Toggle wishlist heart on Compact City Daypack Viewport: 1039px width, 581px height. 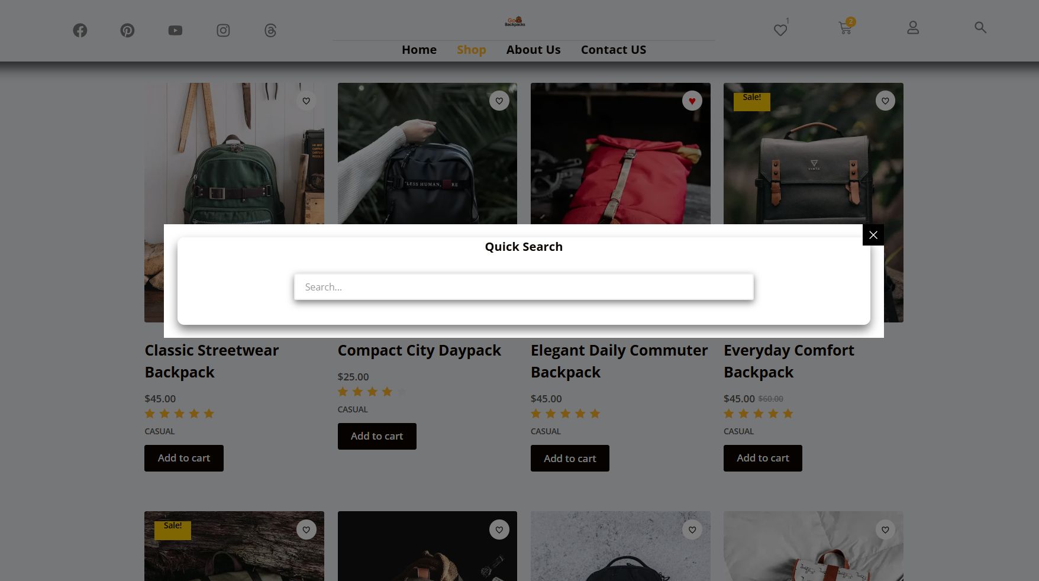pyautogui.click(x=499, y=101)
